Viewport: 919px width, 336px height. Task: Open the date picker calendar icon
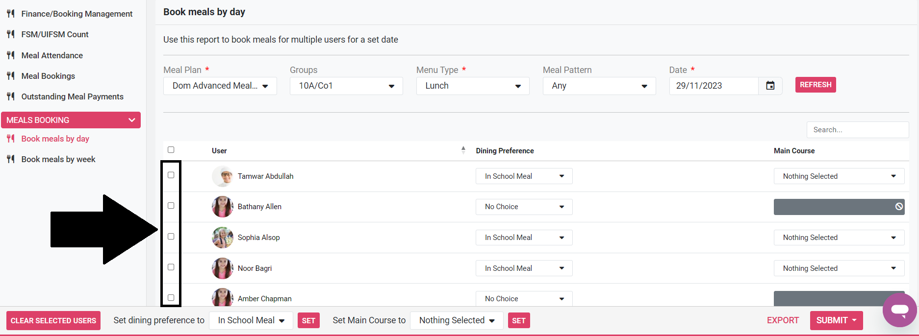tap(770, 86)
